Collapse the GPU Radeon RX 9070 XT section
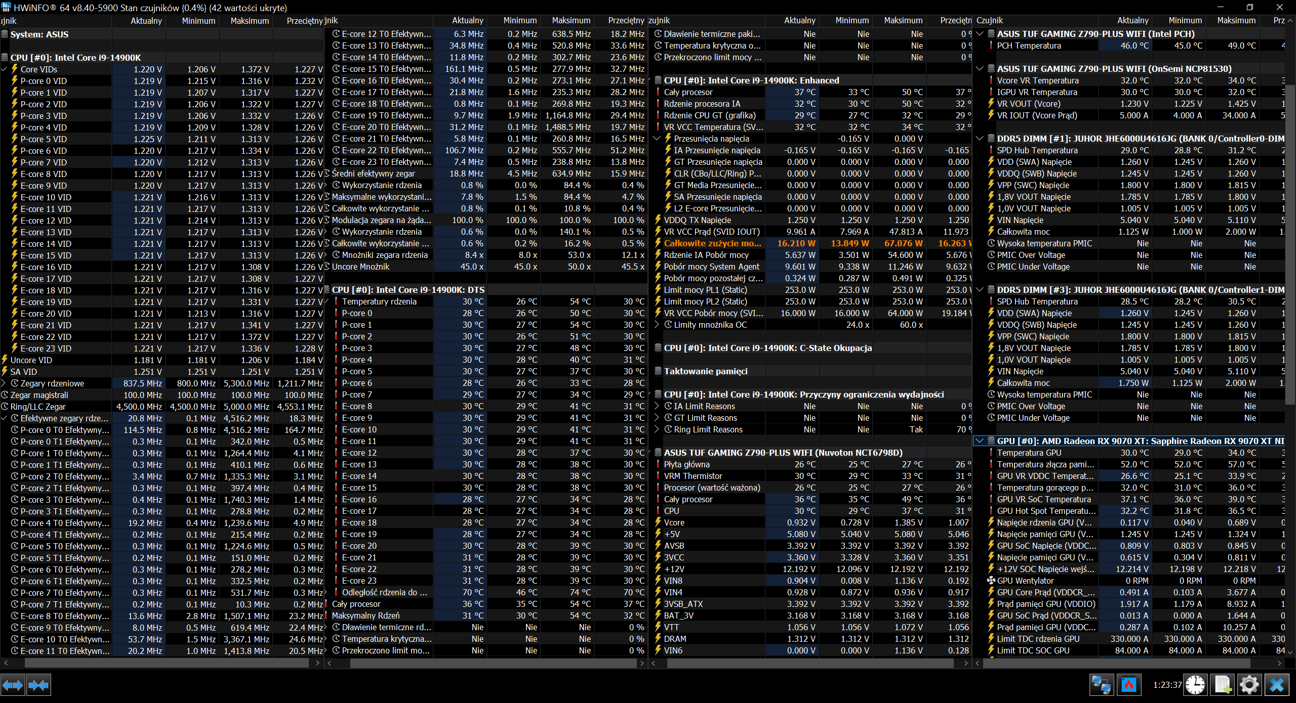 coord(980,441)
